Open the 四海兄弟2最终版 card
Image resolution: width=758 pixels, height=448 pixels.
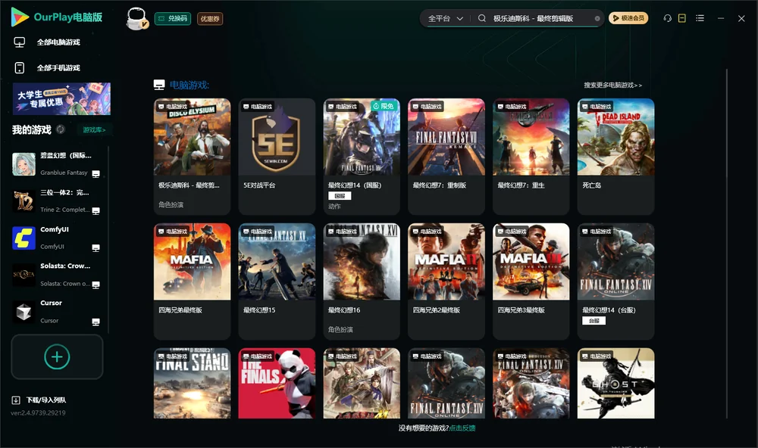point(446,282)
